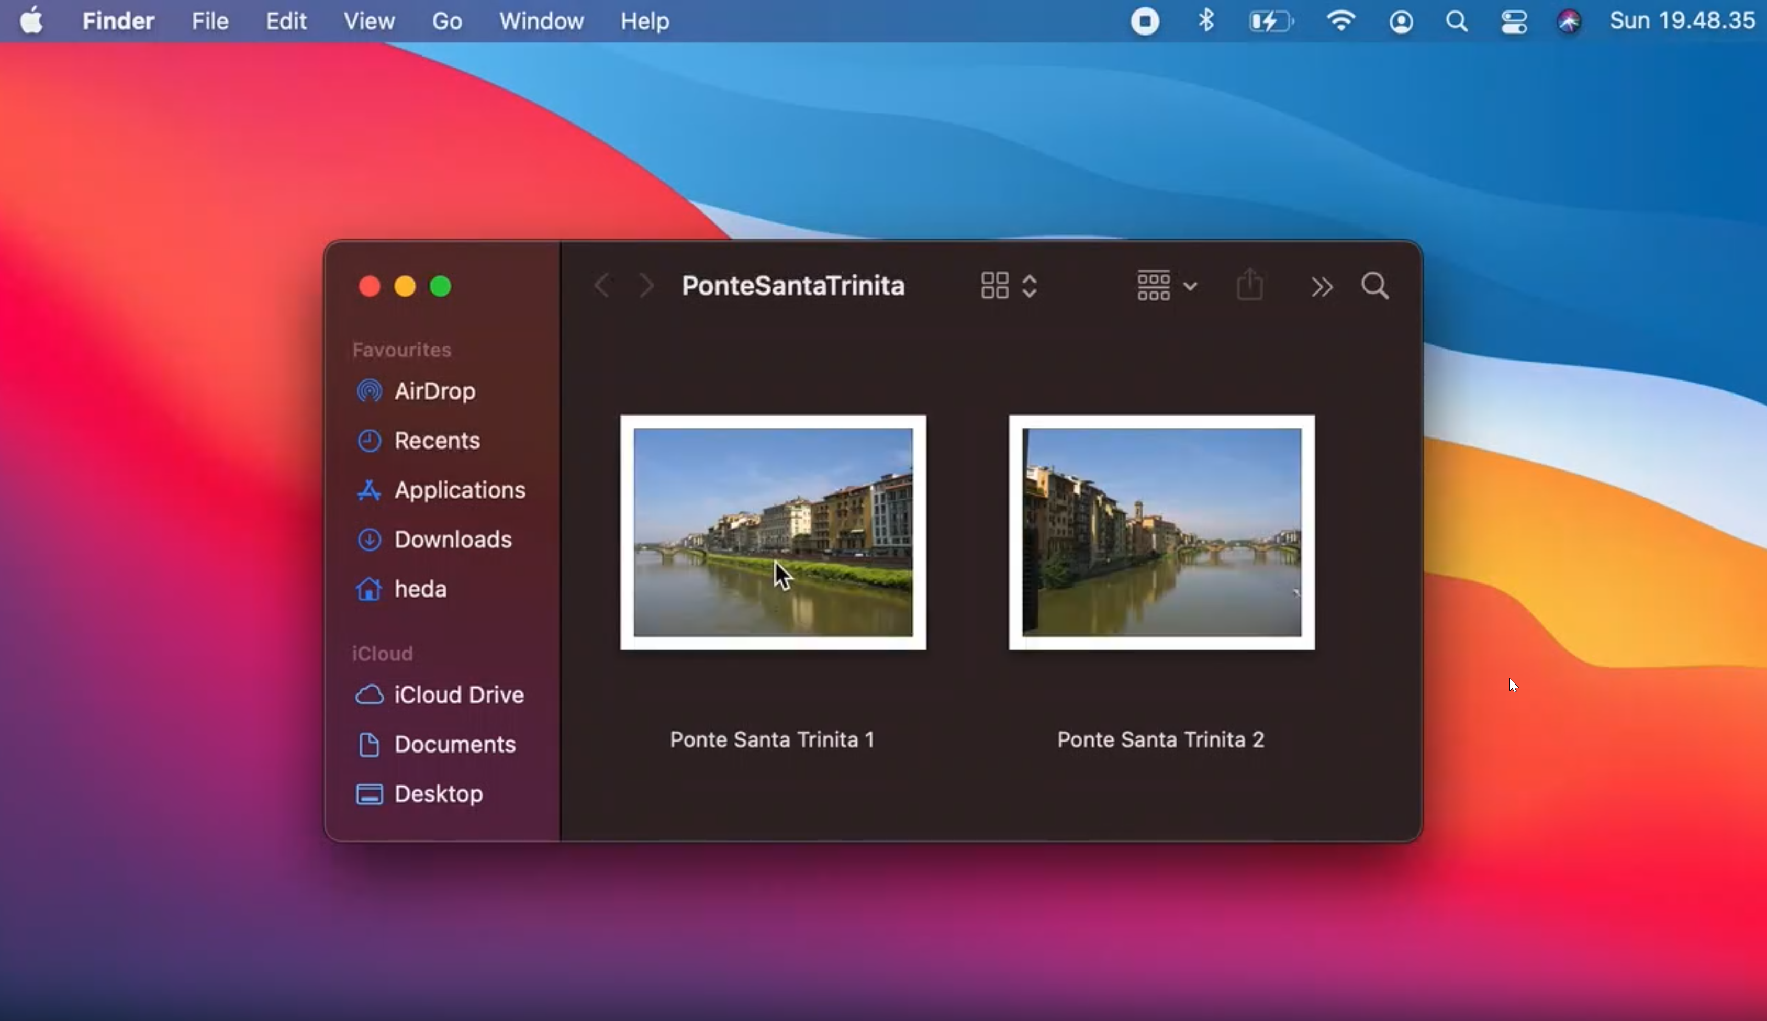Screen dimensions: 1767x1021
Task: Click the Finder window search icon
Action: click(1374, 286)
